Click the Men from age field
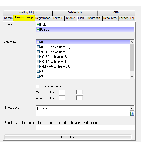Screen dimensions: 141x142 tap(62, 92)
